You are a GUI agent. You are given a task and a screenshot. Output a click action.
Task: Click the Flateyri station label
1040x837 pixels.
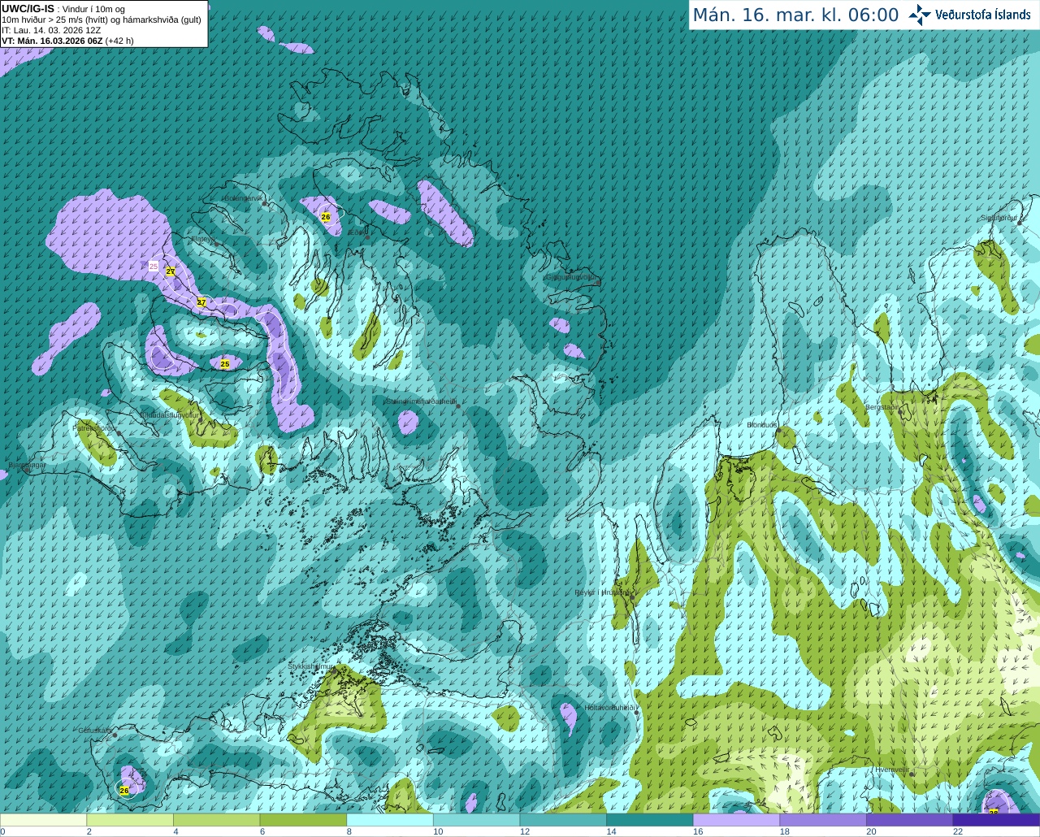pos(202,239)
